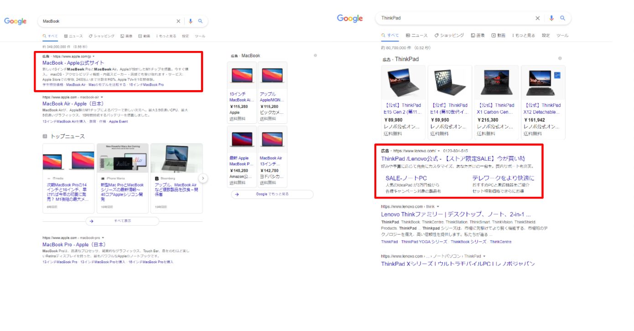Click the Google logo beside the MacBook search
The image size is (634, 331).
click(15, 21)
